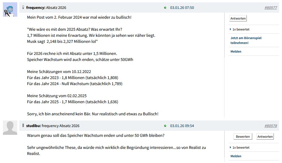282x163 pixels.
Task: Open the frequency username profile
Action: tap(35, 8)
